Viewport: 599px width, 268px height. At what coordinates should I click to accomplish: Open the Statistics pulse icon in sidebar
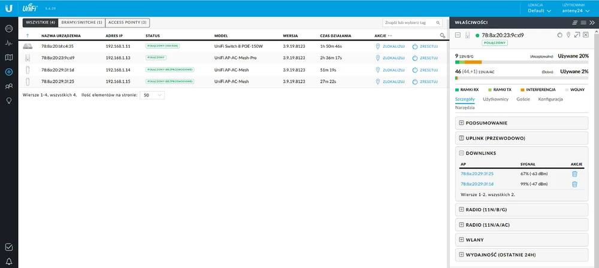pyautogui.click(x=8, y=43)
